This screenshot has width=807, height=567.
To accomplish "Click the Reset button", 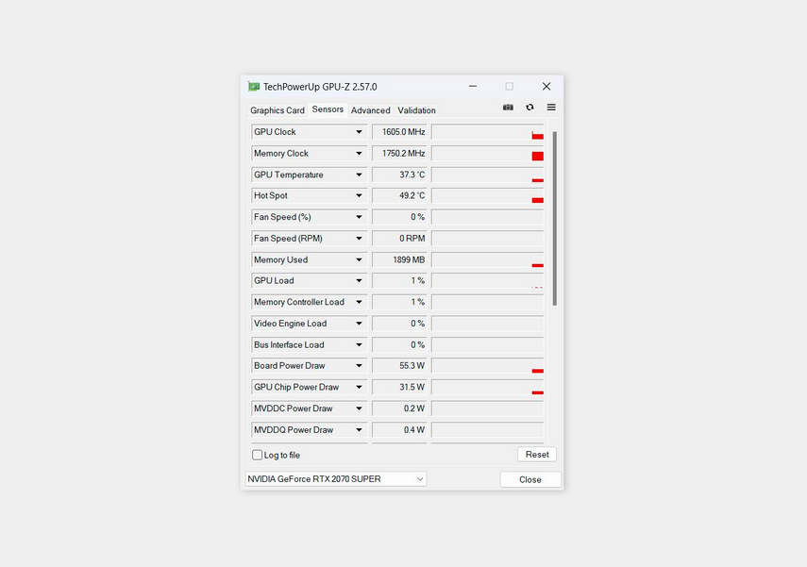I will click(x=537, y=455).
